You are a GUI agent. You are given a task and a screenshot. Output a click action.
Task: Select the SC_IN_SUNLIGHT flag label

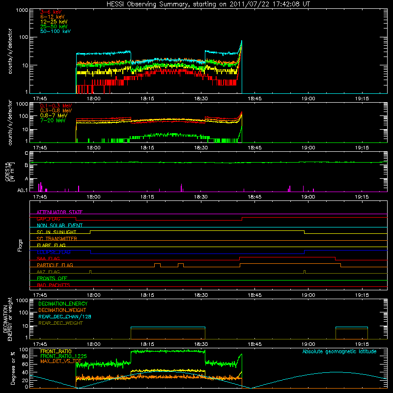56,232
